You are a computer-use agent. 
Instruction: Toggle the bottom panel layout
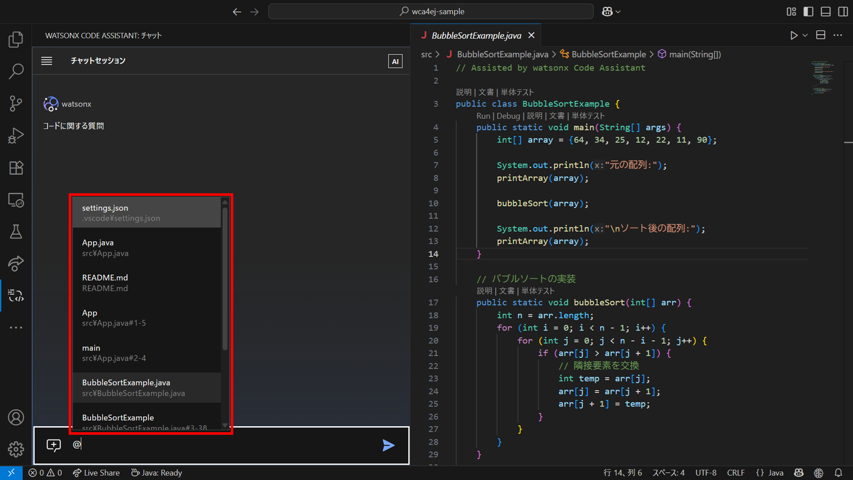826,12
